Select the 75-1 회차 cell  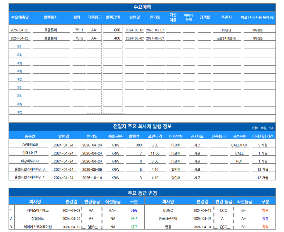point(79,30)
